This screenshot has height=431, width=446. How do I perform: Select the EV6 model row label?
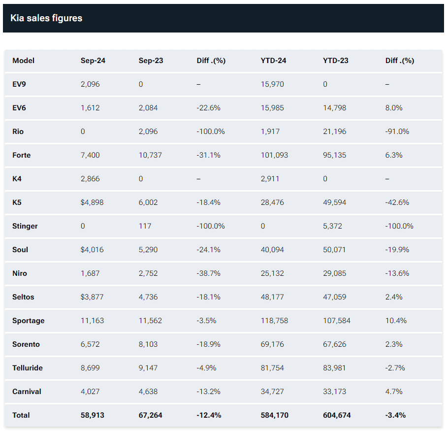pos(19,108)
